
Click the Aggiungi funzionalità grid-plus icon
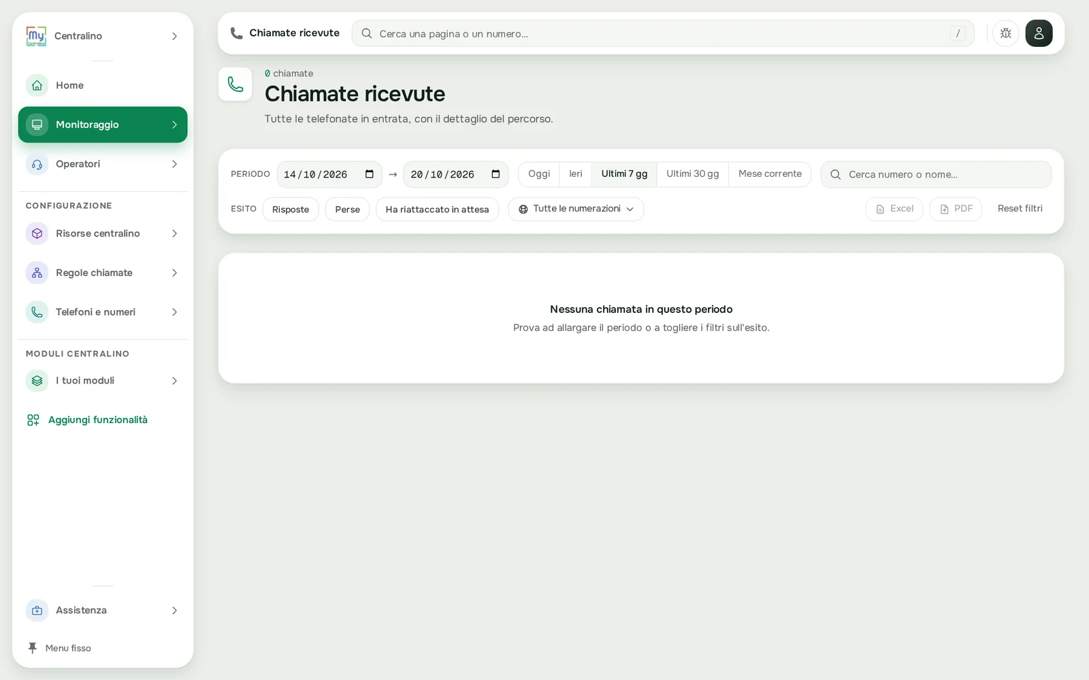(33, 420)
